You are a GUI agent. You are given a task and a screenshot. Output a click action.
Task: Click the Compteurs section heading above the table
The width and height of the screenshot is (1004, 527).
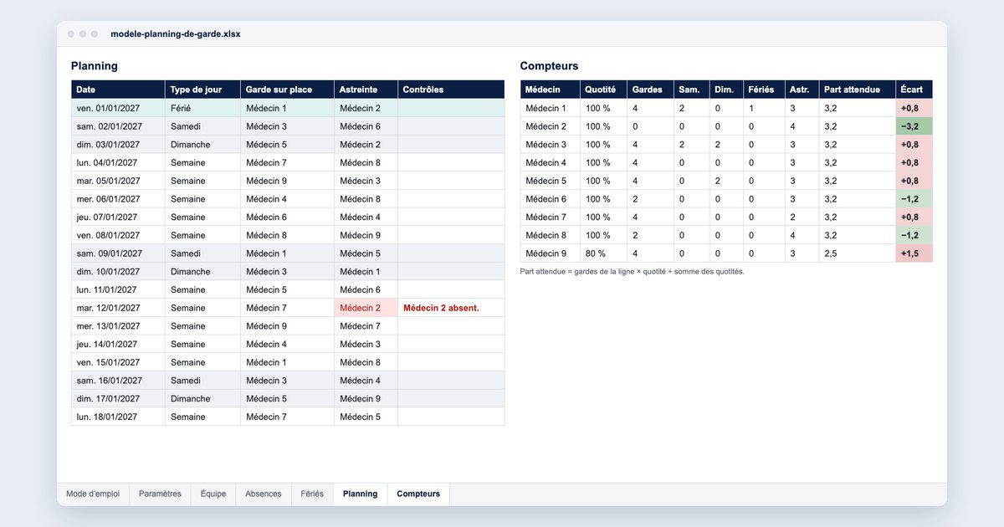[x=549, y=66]
